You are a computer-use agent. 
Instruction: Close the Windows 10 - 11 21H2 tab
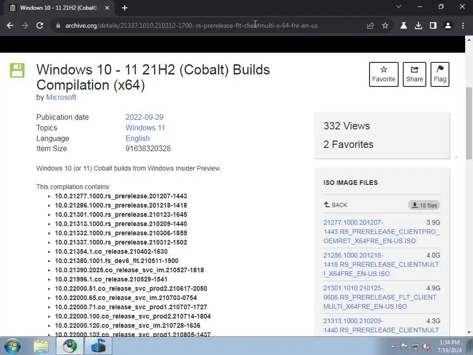pyautogui.click(x=107, y=8)
